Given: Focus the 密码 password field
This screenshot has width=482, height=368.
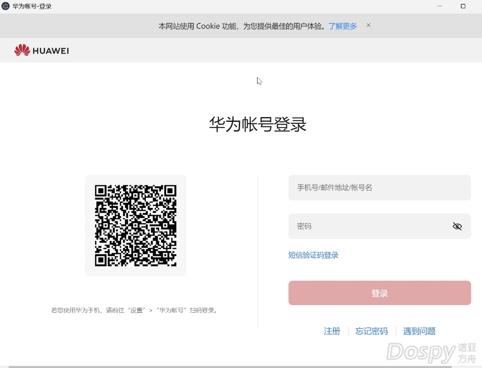Looking at the screenshot, I should 379,226.
